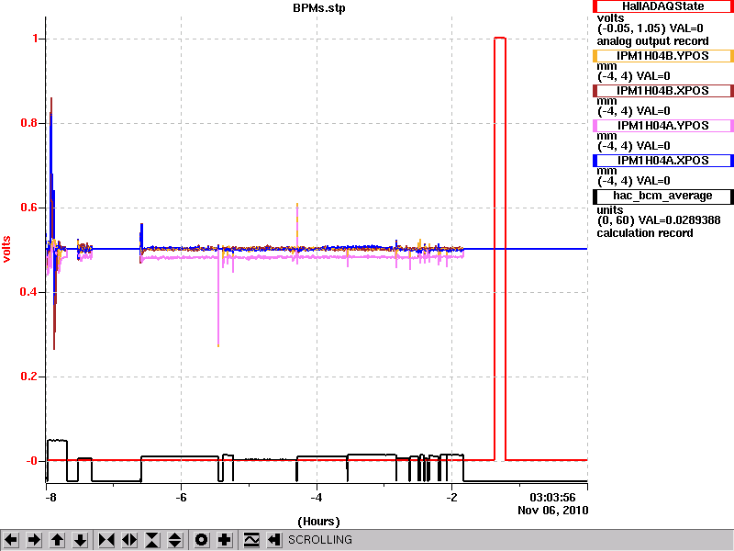Click the SCROLLING status label

(319, 540)
